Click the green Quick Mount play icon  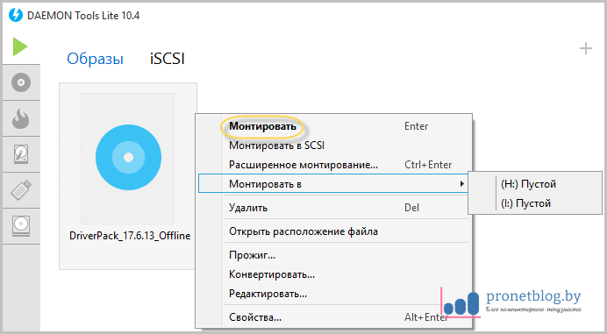coord(20,46)
